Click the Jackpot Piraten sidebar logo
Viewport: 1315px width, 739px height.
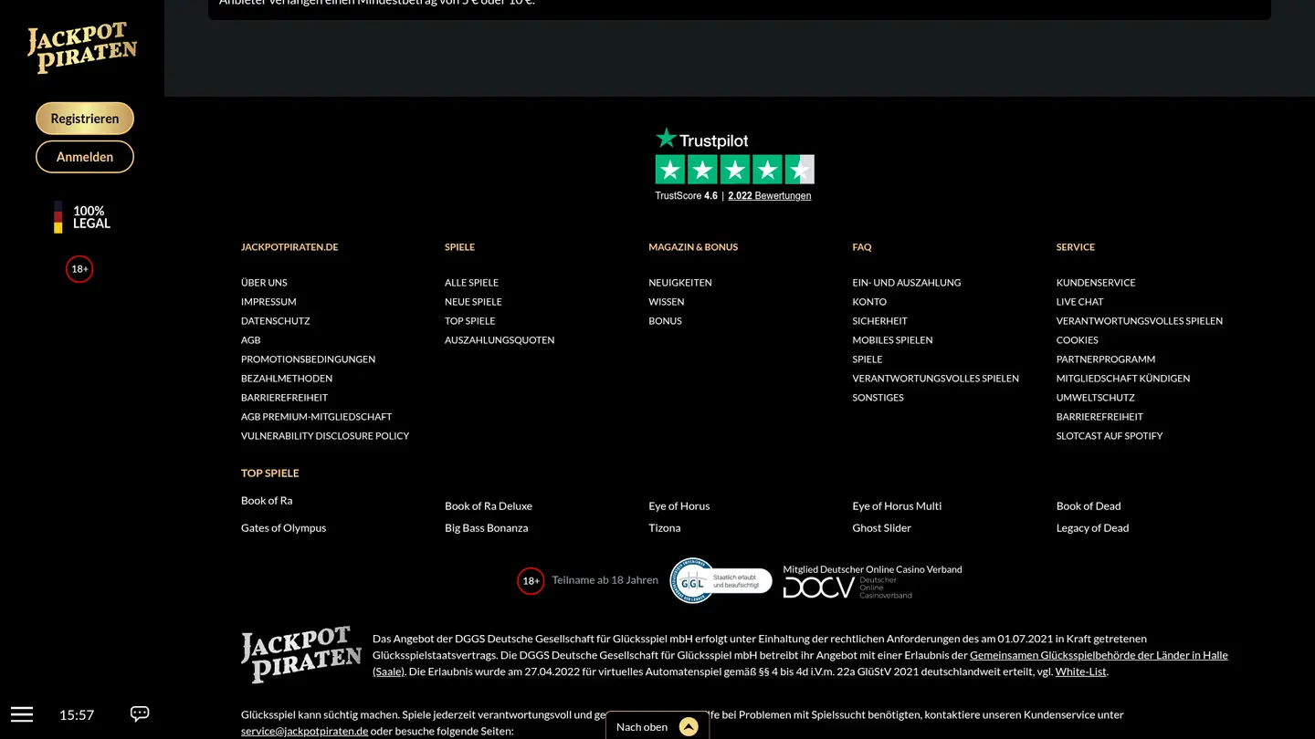click(82, 48)
